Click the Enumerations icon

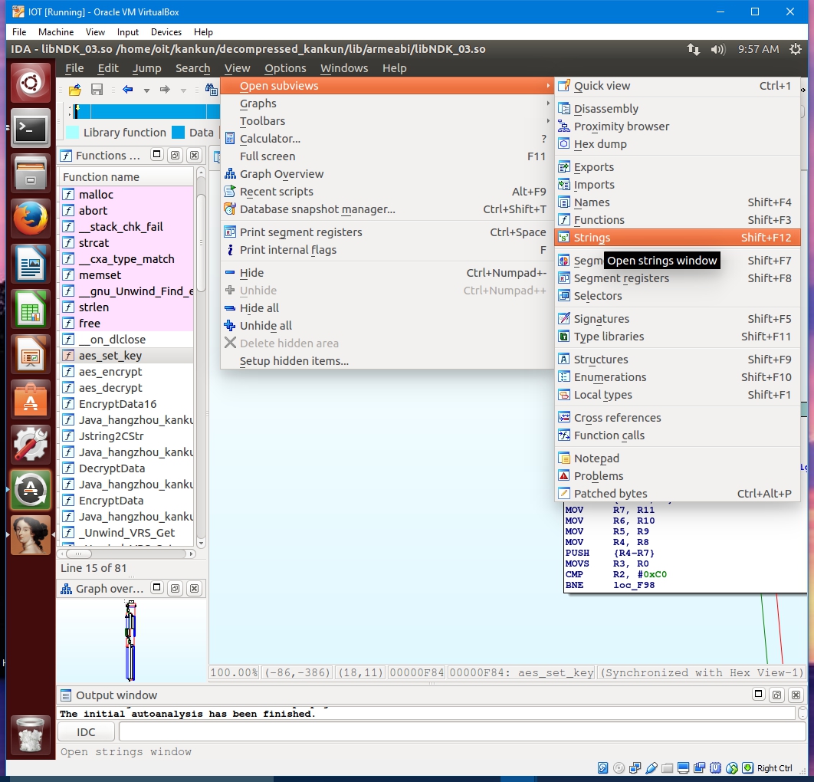point(564,376)
